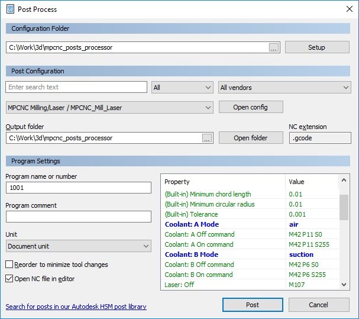The width and height of the screenshot is (359, 319).
Task: Click the Program comment input field
Action: pos(79,217)
